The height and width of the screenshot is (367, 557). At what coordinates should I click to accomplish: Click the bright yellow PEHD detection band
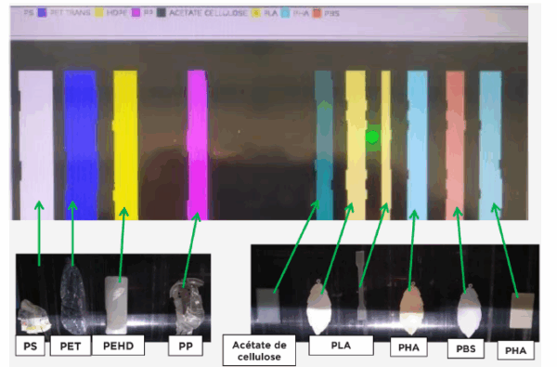[125, 145]
